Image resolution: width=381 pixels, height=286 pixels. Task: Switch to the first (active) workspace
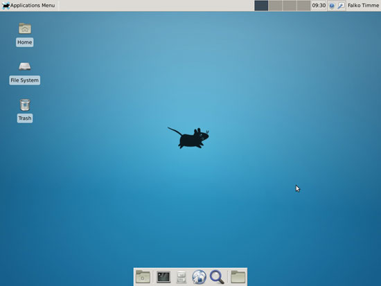[261, 6]
